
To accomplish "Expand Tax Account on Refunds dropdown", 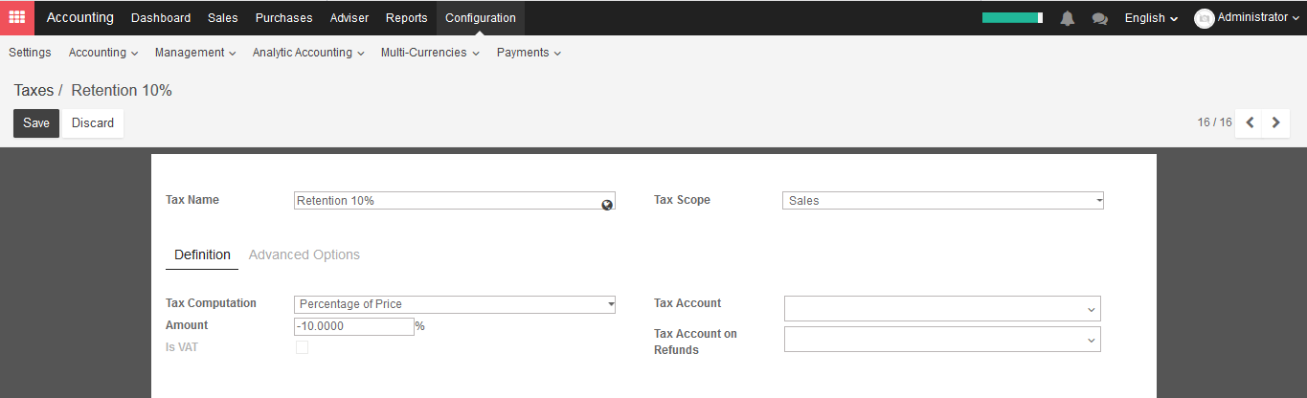I will click(x=942, y=340).
